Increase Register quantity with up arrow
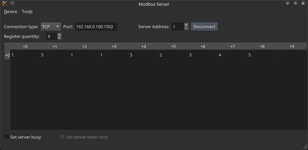Image resolution: width=308 pixels, height=150 pixels. click(59, 35)
